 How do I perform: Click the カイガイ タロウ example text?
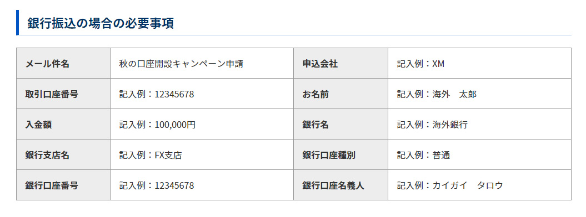[468, 185]
